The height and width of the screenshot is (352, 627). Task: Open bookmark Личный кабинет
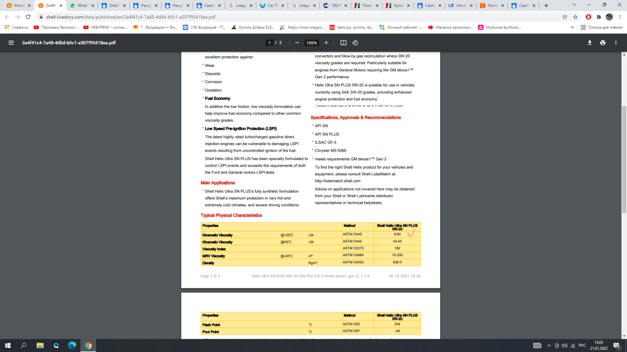[401, 27]
